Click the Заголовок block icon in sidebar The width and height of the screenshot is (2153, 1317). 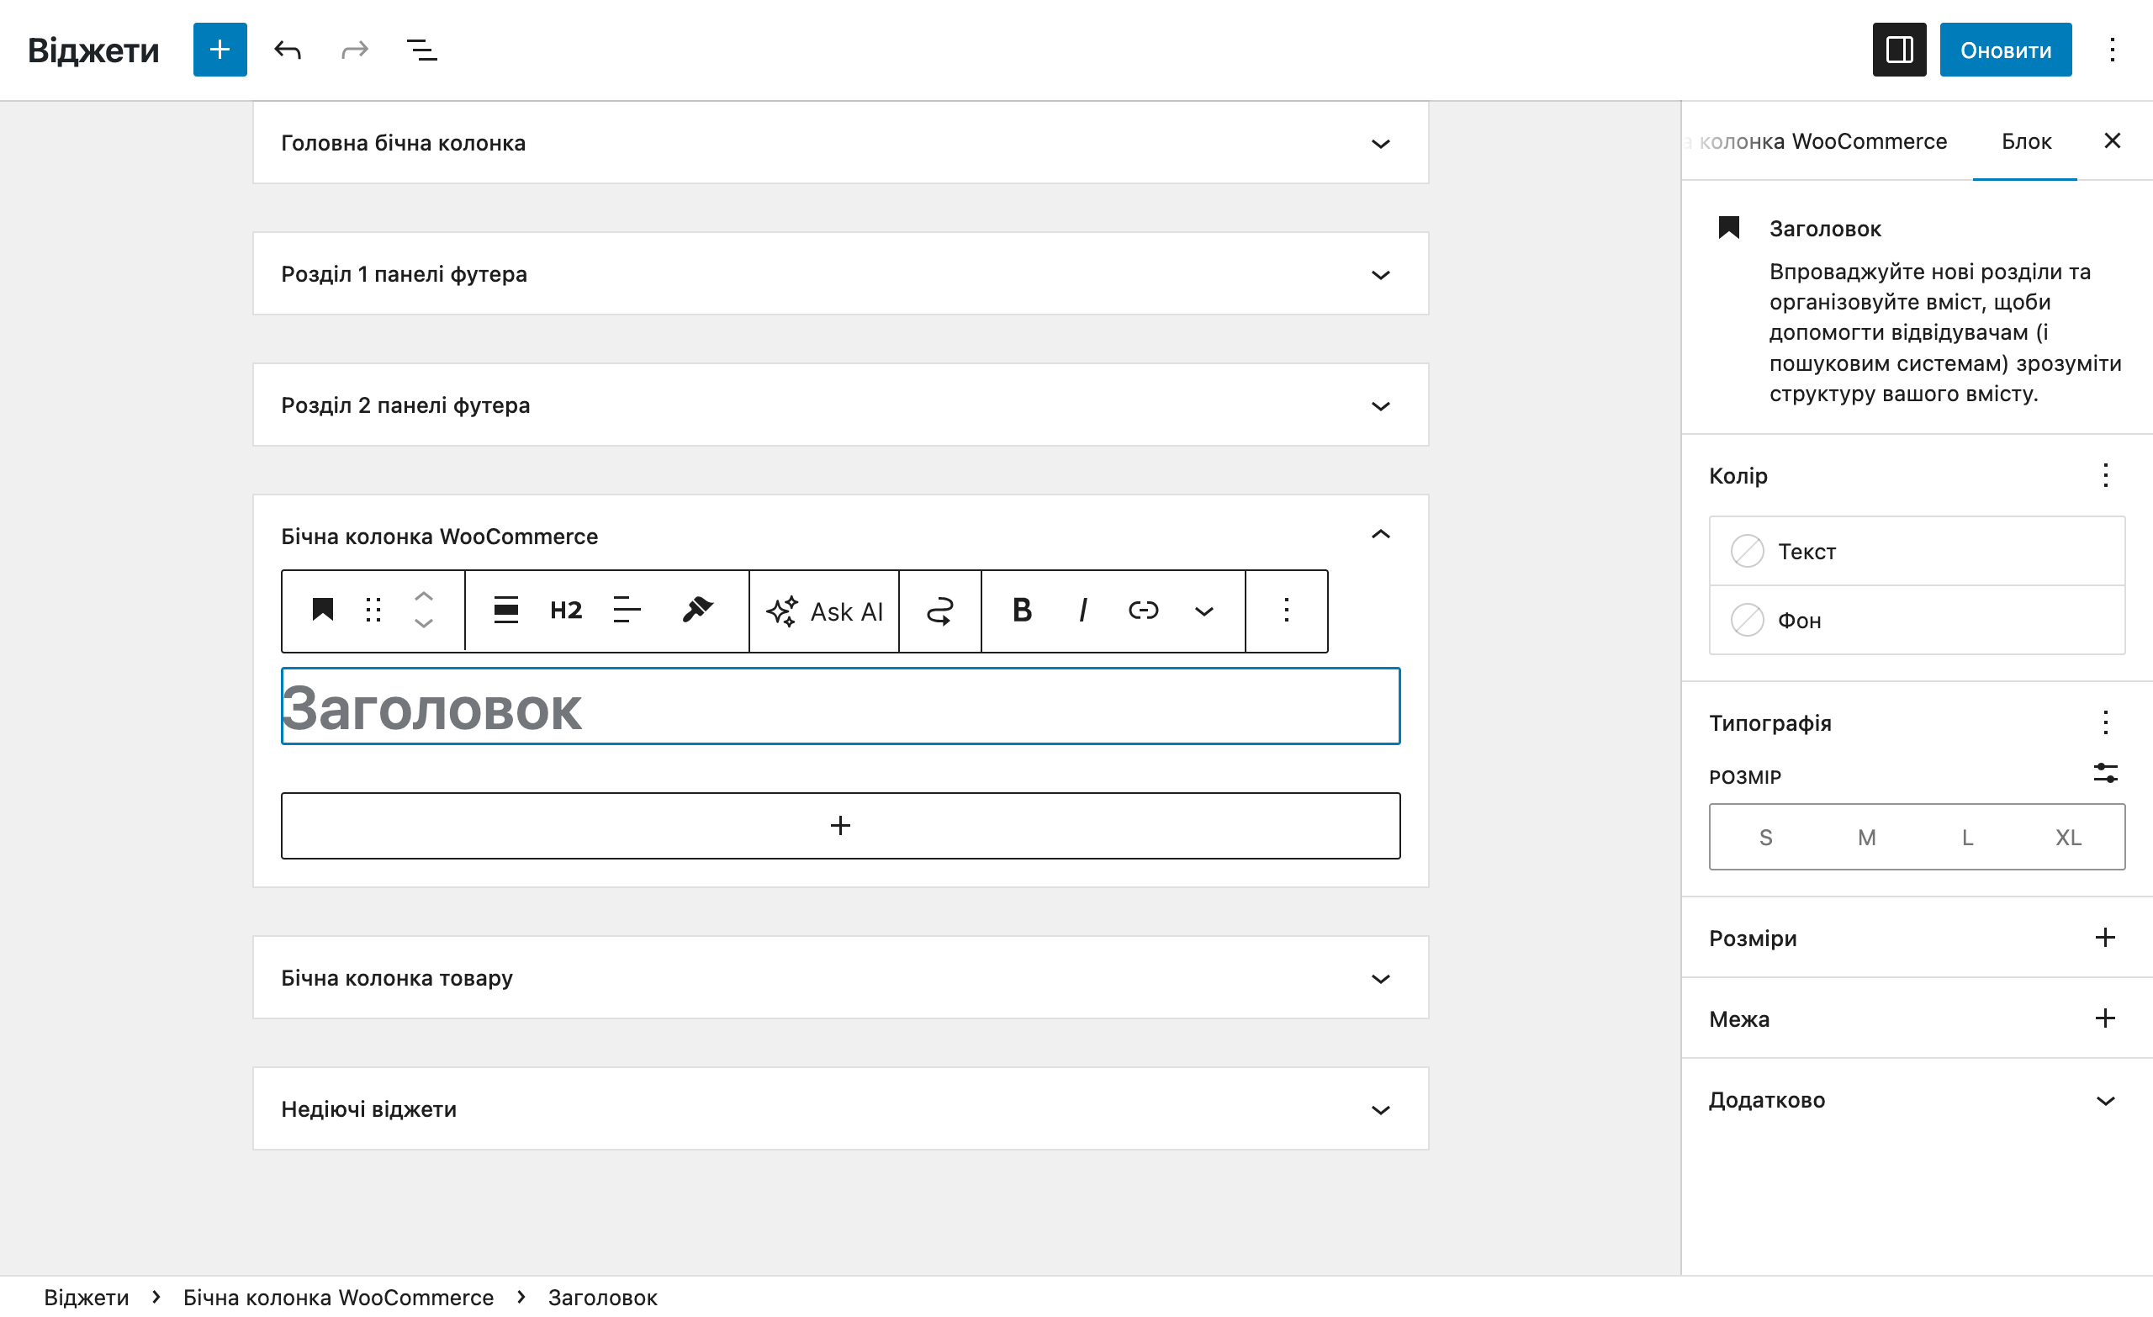click(1728, 228)
